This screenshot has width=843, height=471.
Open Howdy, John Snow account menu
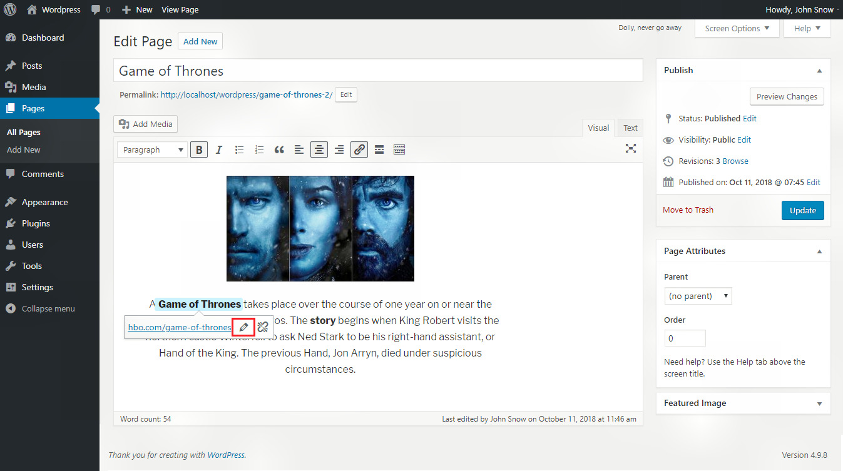click(800, 9)
